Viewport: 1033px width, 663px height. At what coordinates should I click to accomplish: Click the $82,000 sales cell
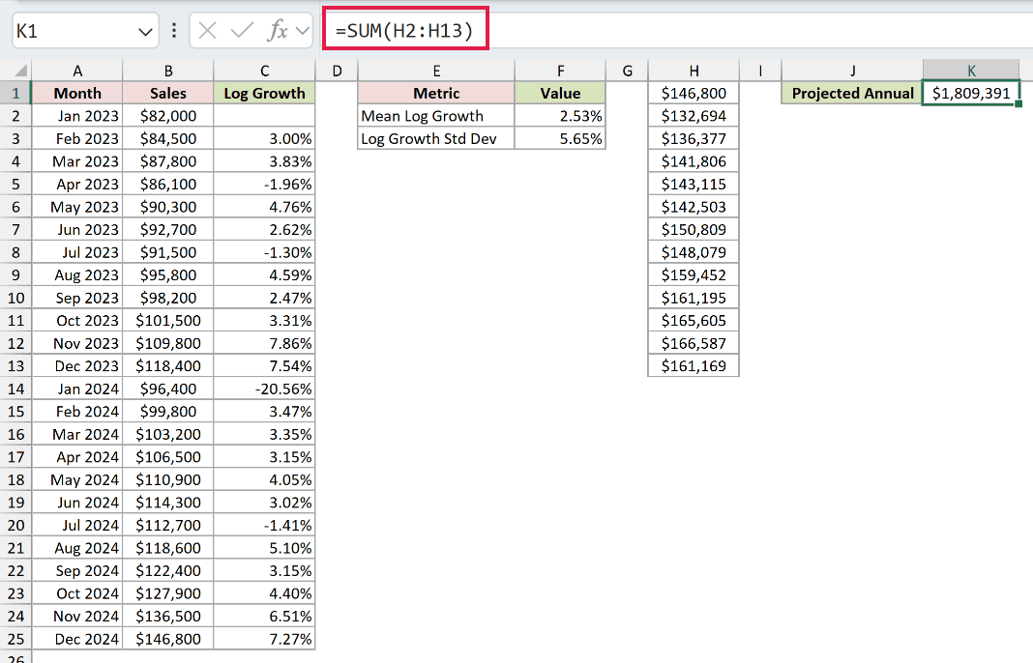168,116
